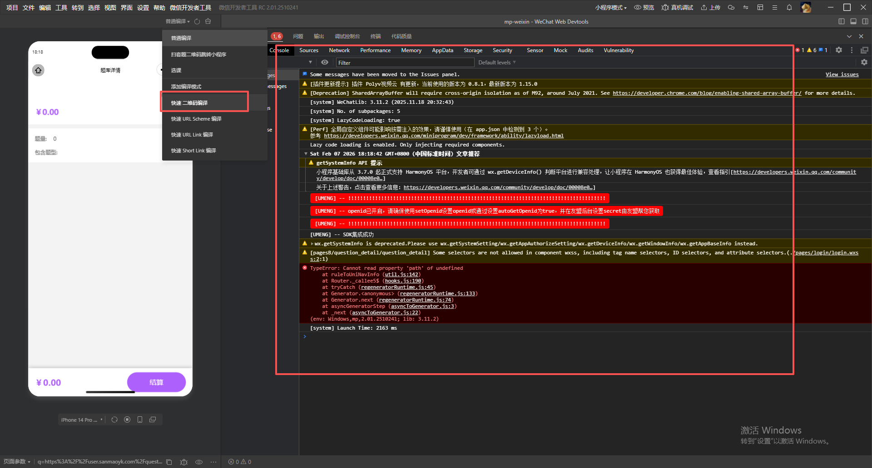Click the simulator phone device icon

(x=140, y=419)
